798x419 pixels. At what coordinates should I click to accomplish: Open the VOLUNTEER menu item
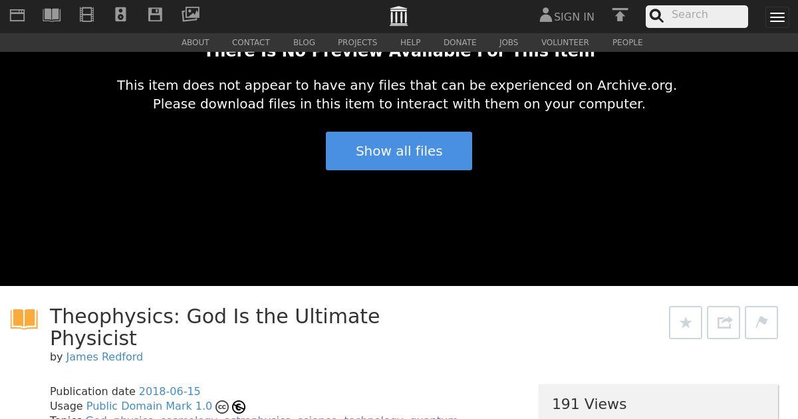565,43
